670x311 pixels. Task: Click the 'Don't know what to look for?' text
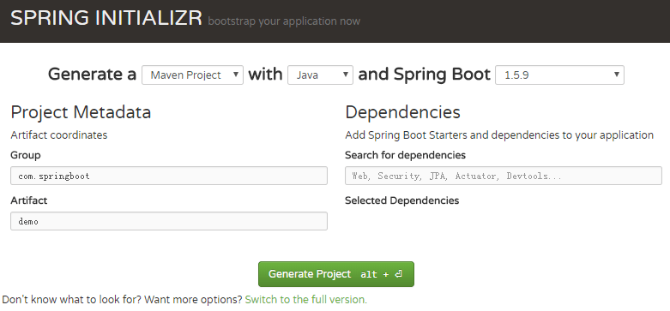click(x=72, y=300)
